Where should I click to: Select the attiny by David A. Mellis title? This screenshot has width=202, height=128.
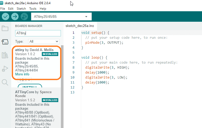pos(34,50)
